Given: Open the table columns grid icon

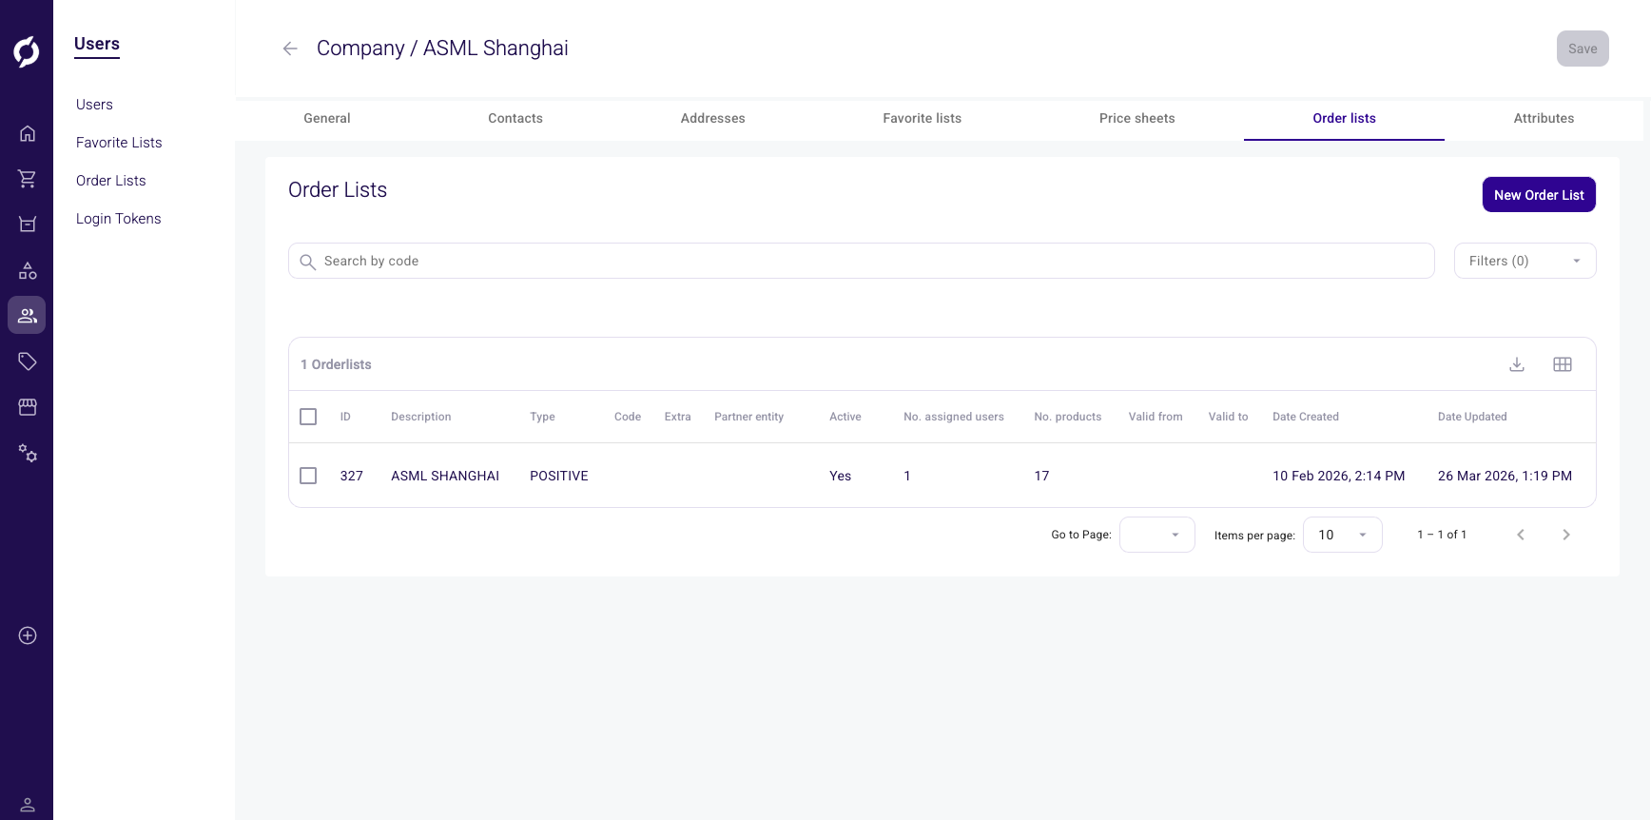Looking at the screenshot, I should pos(1563,364).
